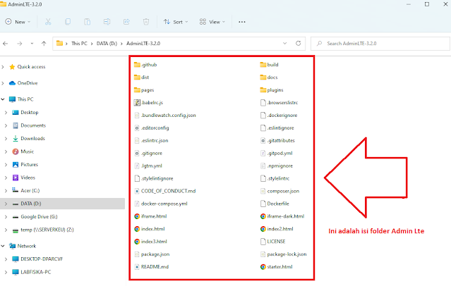Select DESKTOP-DPARCVF under Network

click(42, 259)
